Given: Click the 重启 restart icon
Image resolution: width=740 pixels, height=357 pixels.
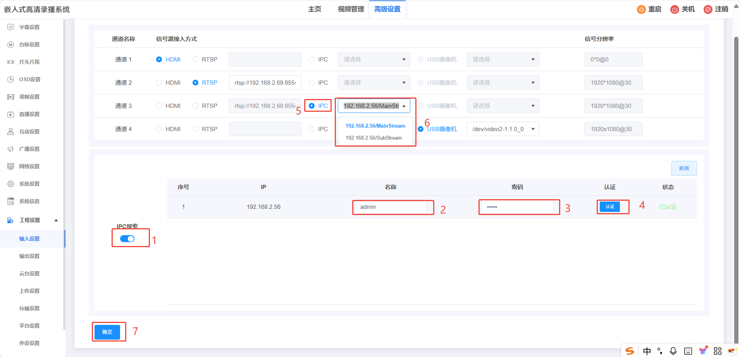Looking at the screenshot, I should coord(641,9).
